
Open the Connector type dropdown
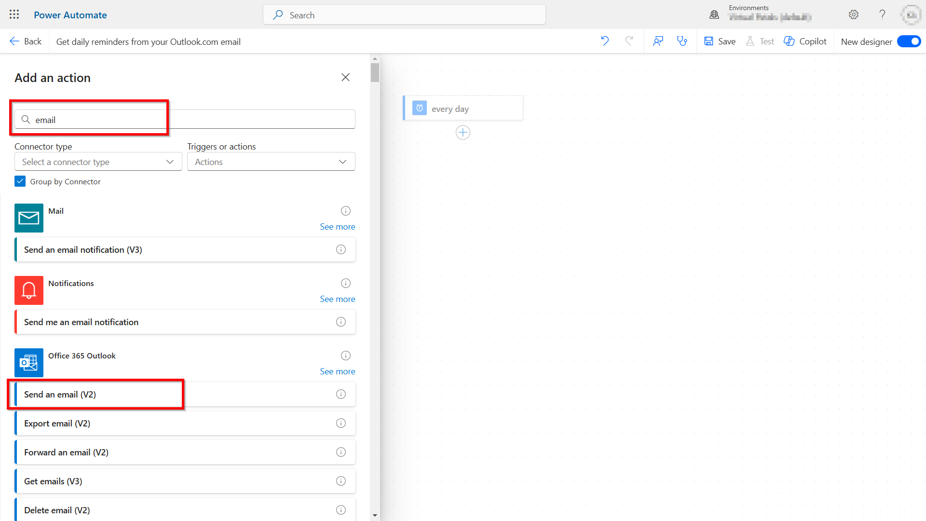coord(98,162)
